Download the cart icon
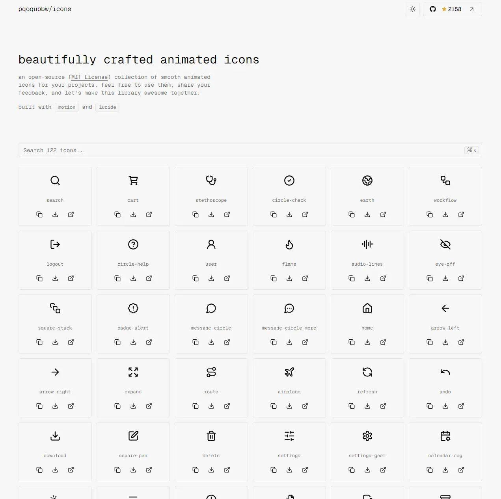 coord(133,214)
